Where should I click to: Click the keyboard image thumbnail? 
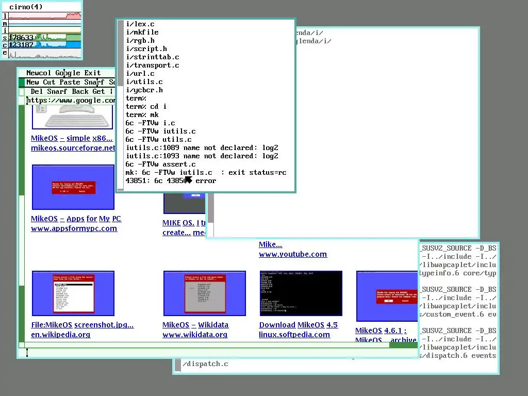(72, 117)
